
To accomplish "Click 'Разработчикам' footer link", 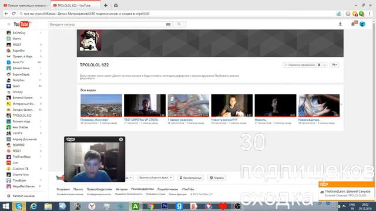I will click(167, 189).
